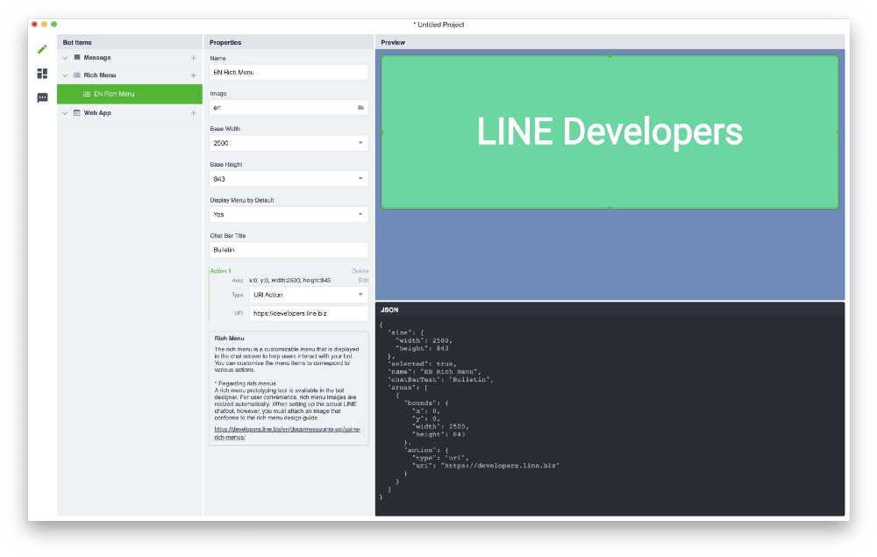Image resolution: width=877 pixels, height=557 pixels.
Task: Collapse the Web App group
Action: tap(65, 113)
